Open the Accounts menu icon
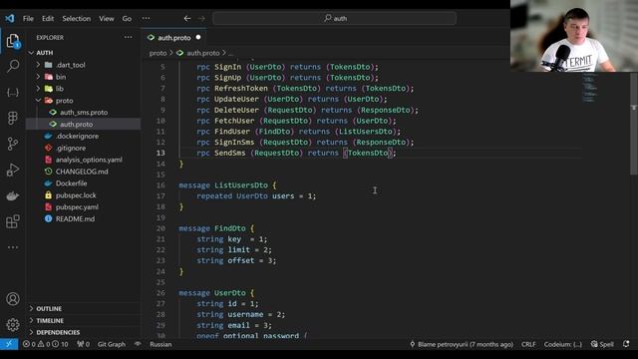Screen dimensions: 638x359 pos(13,299)
